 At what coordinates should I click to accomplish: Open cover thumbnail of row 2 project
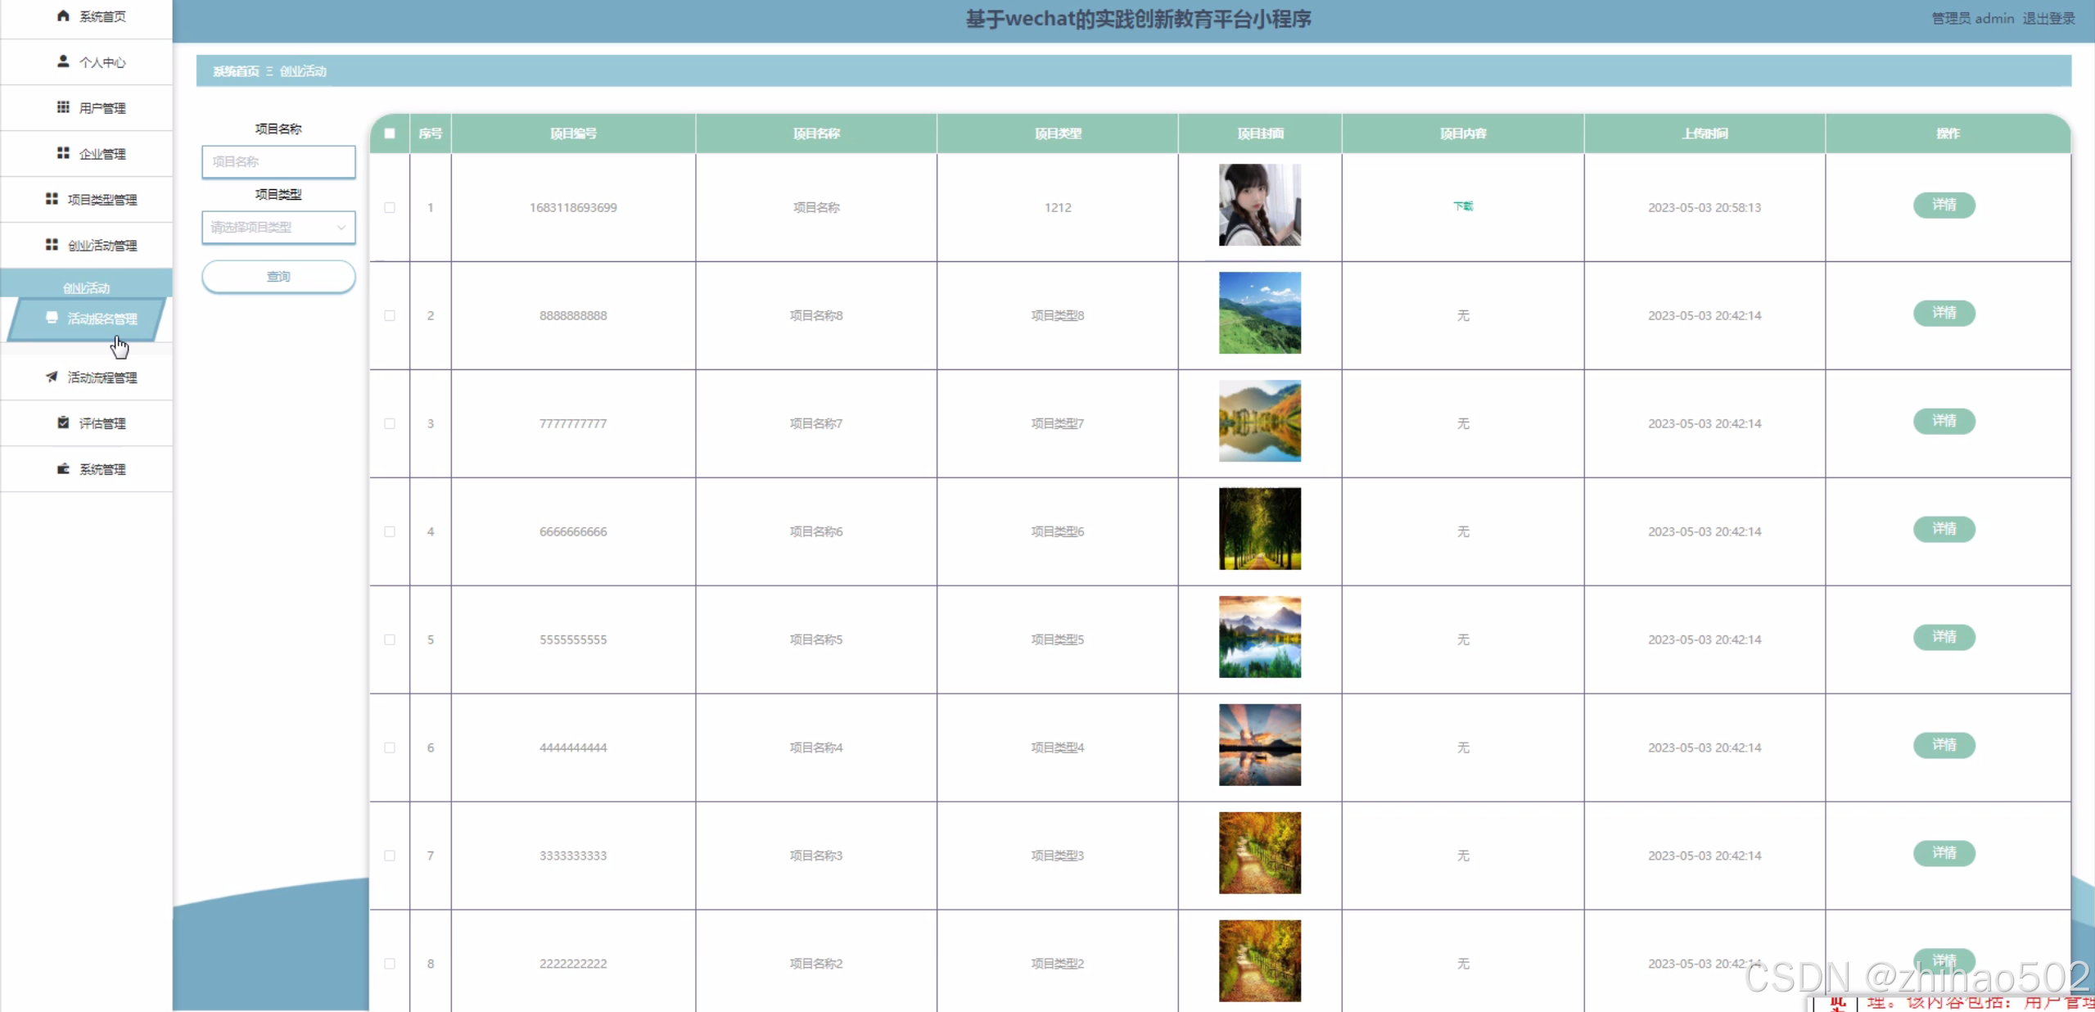(x=1259, y=313)
